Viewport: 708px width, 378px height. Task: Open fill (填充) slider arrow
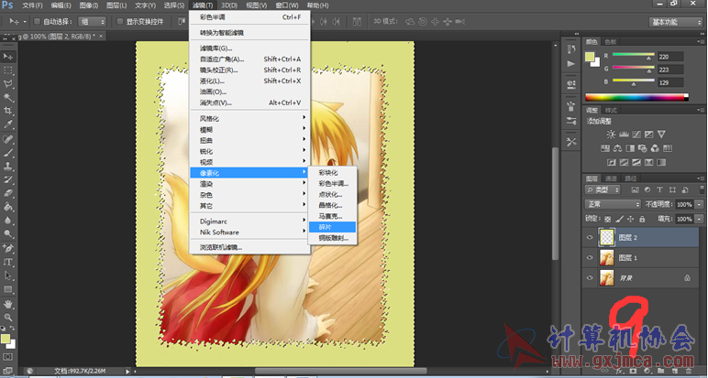699,219
